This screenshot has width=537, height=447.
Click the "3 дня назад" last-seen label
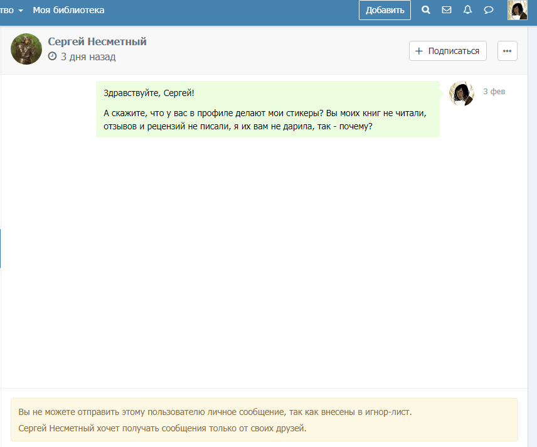click(x=88, y=57)
